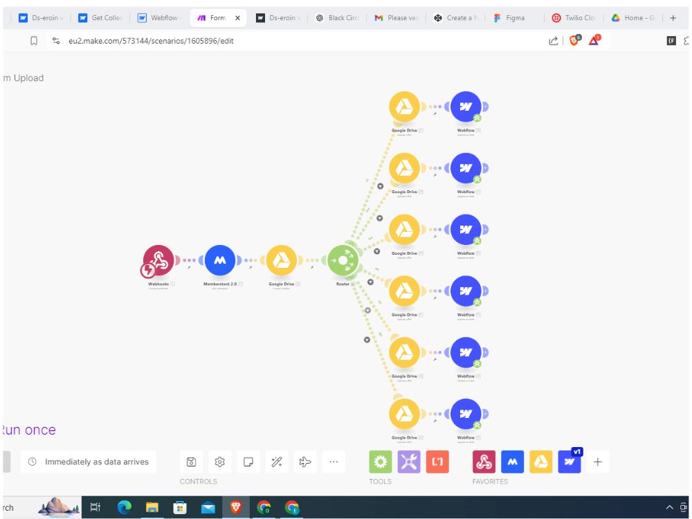Open the Brave Rewards triangle icon
Viewport: 692px width, 519px height.
[594, 40]
